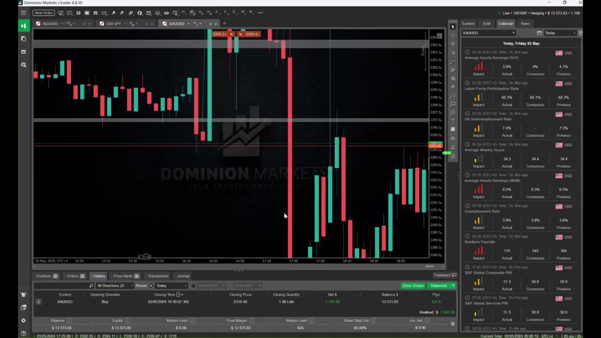
Task: Open the DoM tab
Action: (486, 23)
